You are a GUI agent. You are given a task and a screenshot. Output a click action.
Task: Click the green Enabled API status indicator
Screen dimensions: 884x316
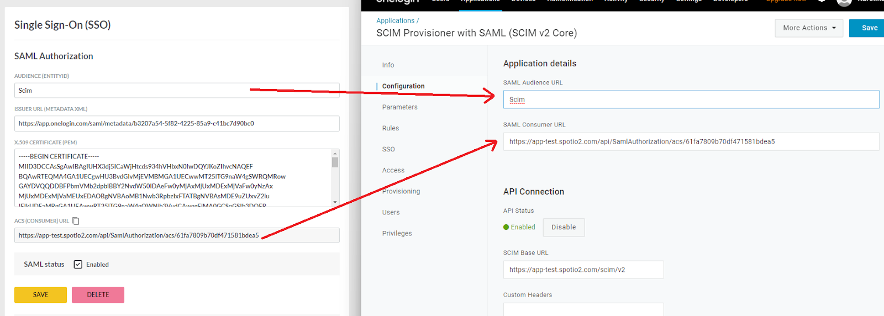click(x=519, y=227)
